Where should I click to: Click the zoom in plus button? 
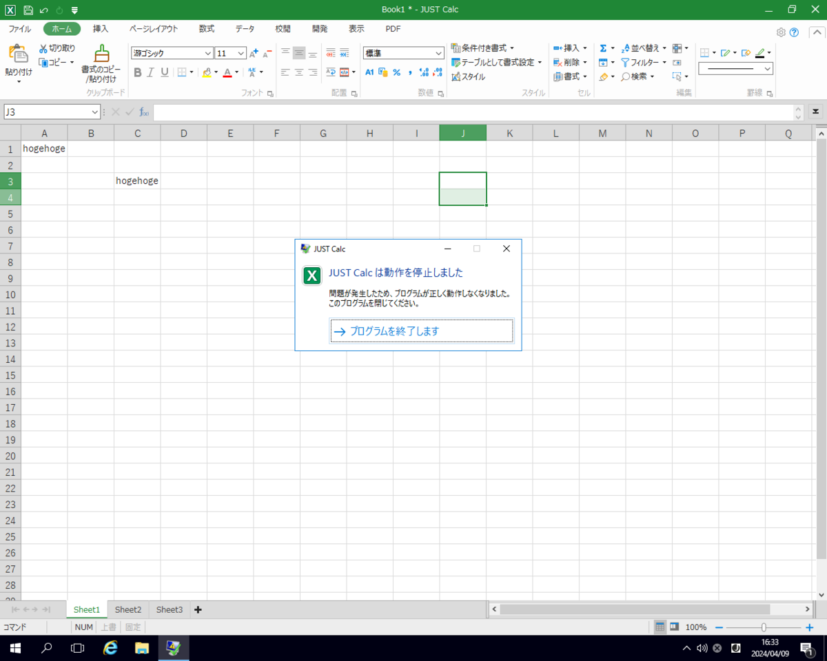[x=809, y=627]
